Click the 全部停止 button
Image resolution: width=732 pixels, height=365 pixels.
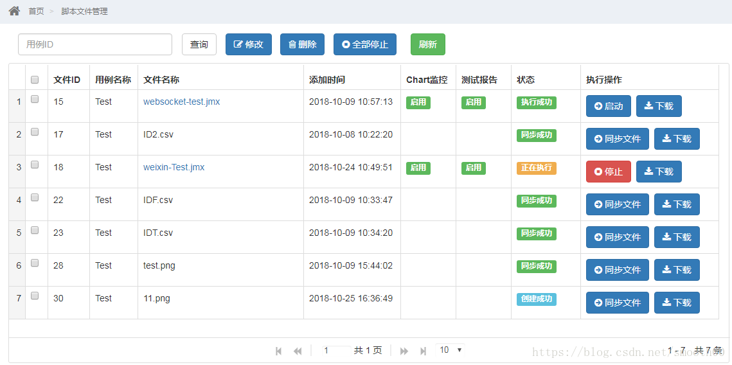(365, 44)
